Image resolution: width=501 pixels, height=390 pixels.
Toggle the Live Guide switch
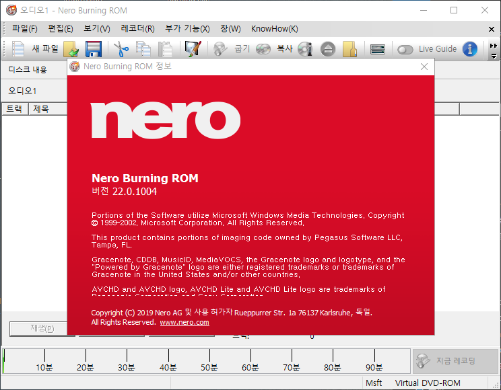tap(405, 50)
